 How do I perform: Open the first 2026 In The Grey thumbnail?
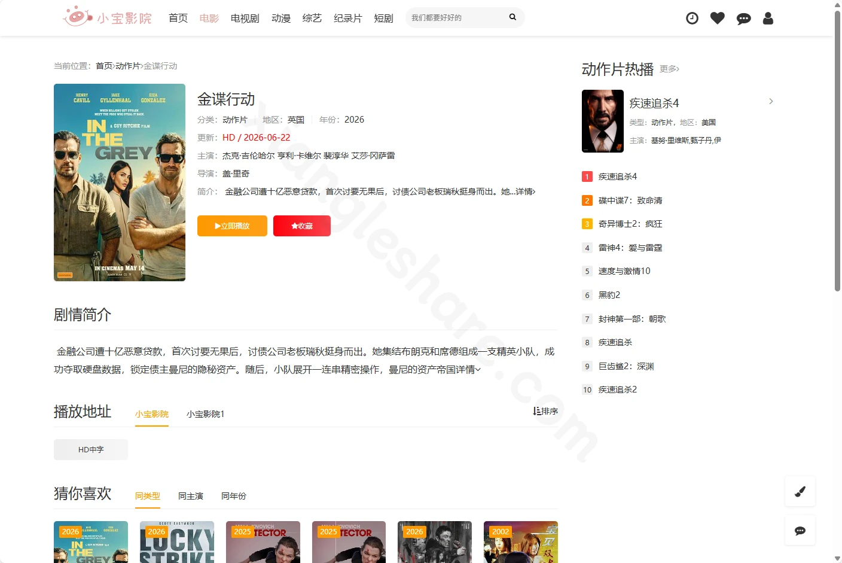coord(91,542)
